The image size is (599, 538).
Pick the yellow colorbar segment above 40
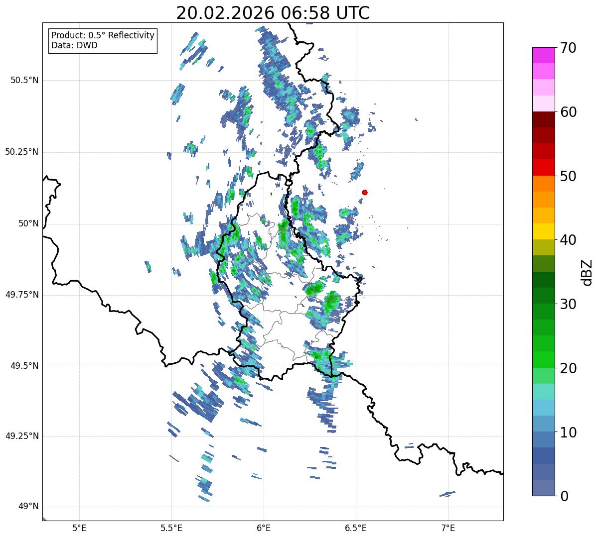(x=543, y=231)
